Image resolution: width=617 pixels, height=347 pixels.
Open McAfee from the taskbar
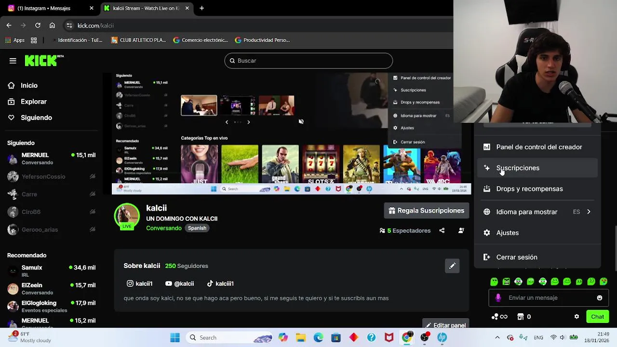click(x=389, y=338)
